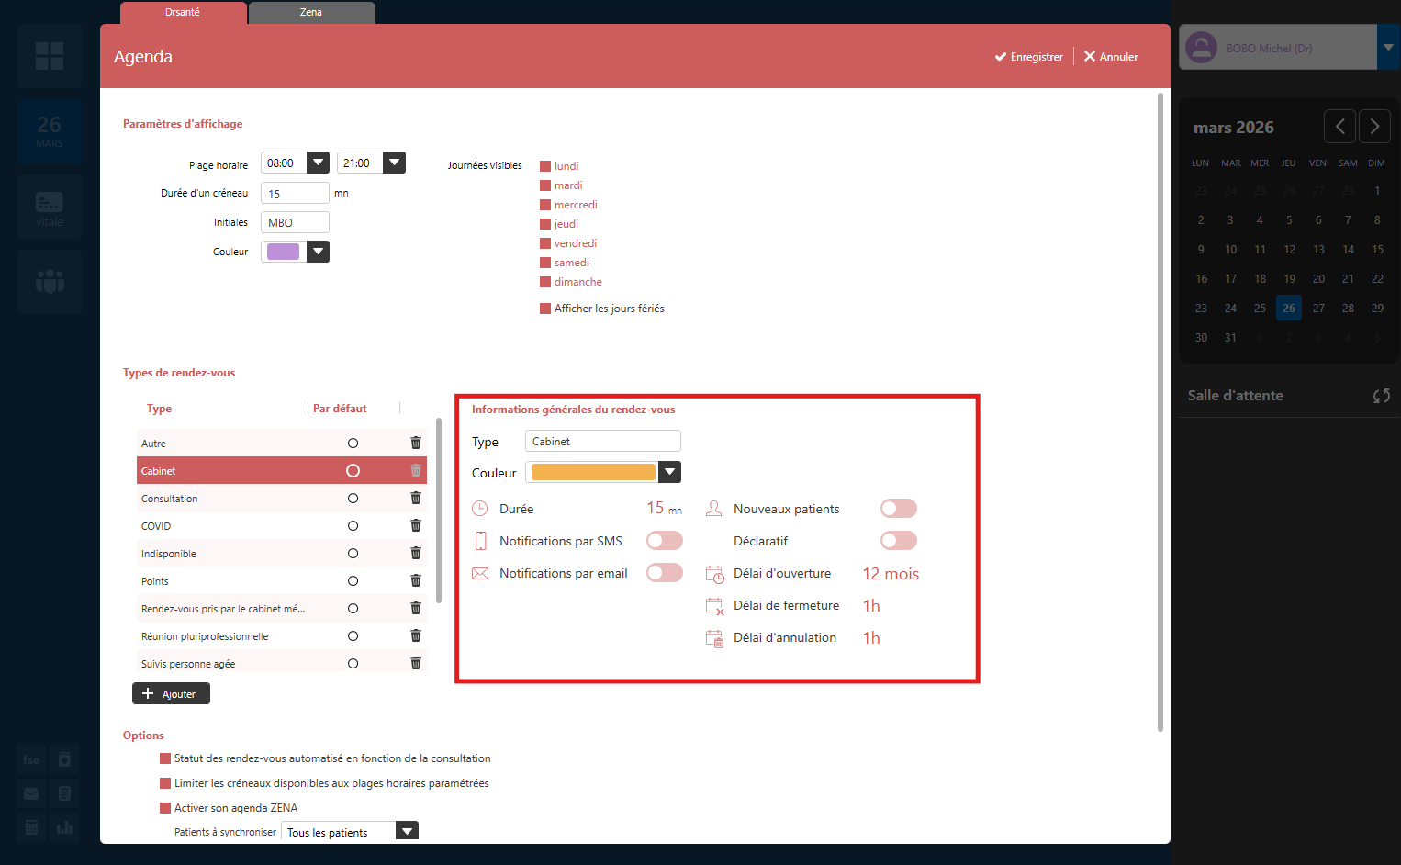Open the 08:00 start time dropdown
The height and width of the screenshot is (865, 1401).
click(318, 163)
